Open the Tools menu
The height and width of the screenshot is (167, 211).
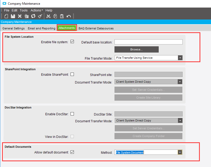24,10
